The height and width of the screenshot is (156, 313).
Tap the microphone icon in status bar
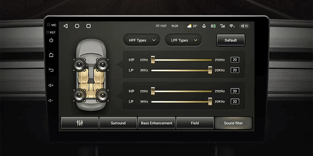tap(204, 26)
